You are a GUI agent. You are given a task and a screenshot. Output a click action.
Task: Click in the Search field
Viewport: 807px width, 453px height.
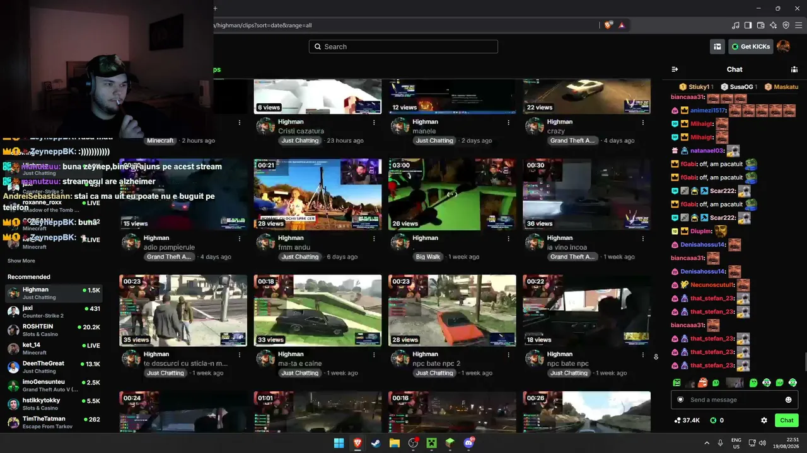403,47
